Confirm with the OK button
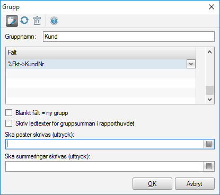Viewport: 220px width, 195px height. (x=152, y=184)
